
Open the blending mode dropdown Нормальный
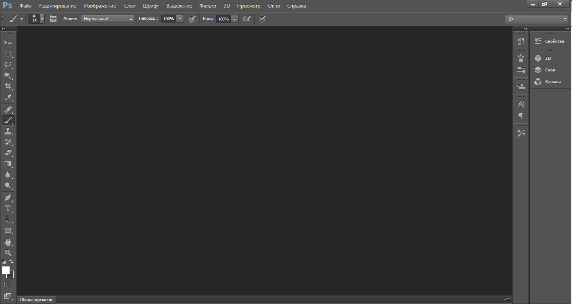click(107, 19)
